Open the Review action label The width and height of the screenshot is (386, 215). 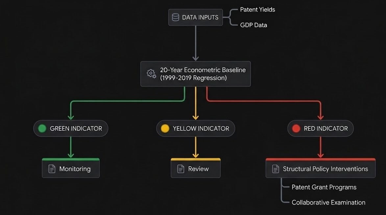(x=198, y=169)
